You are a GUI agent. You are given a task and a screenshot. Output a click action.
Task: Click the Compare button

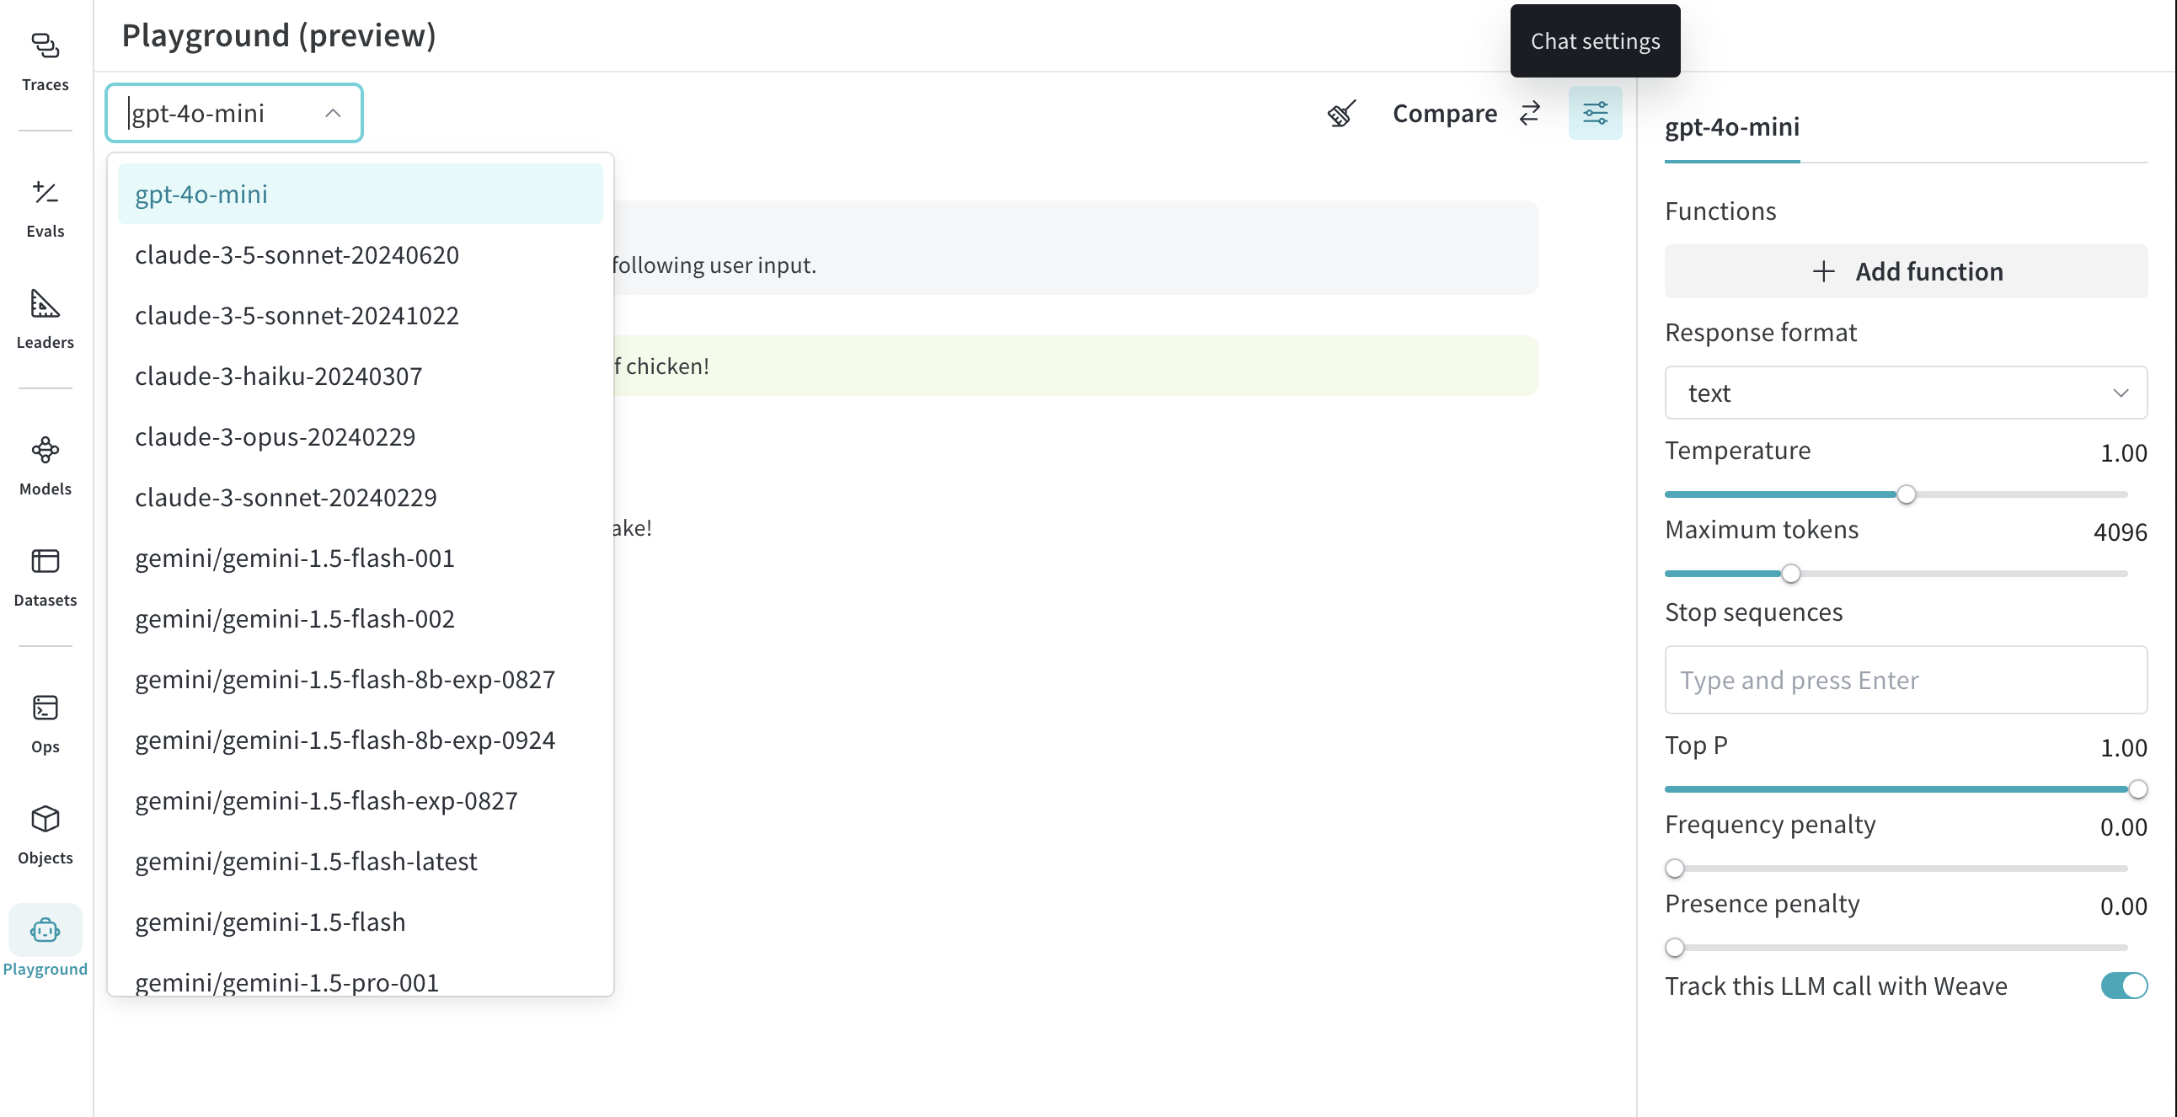click(x=1465, y=113)
